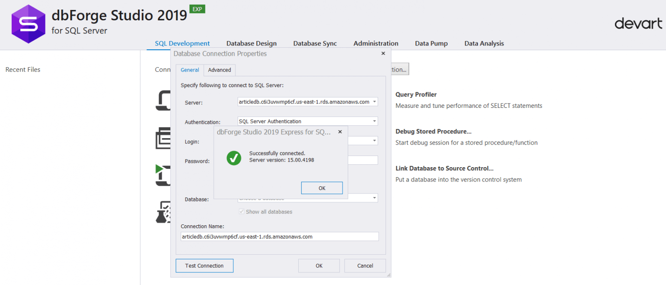This screenshot has width=666, height=285.
Task: Select the Data Pump tab
Action: (431, 43)
